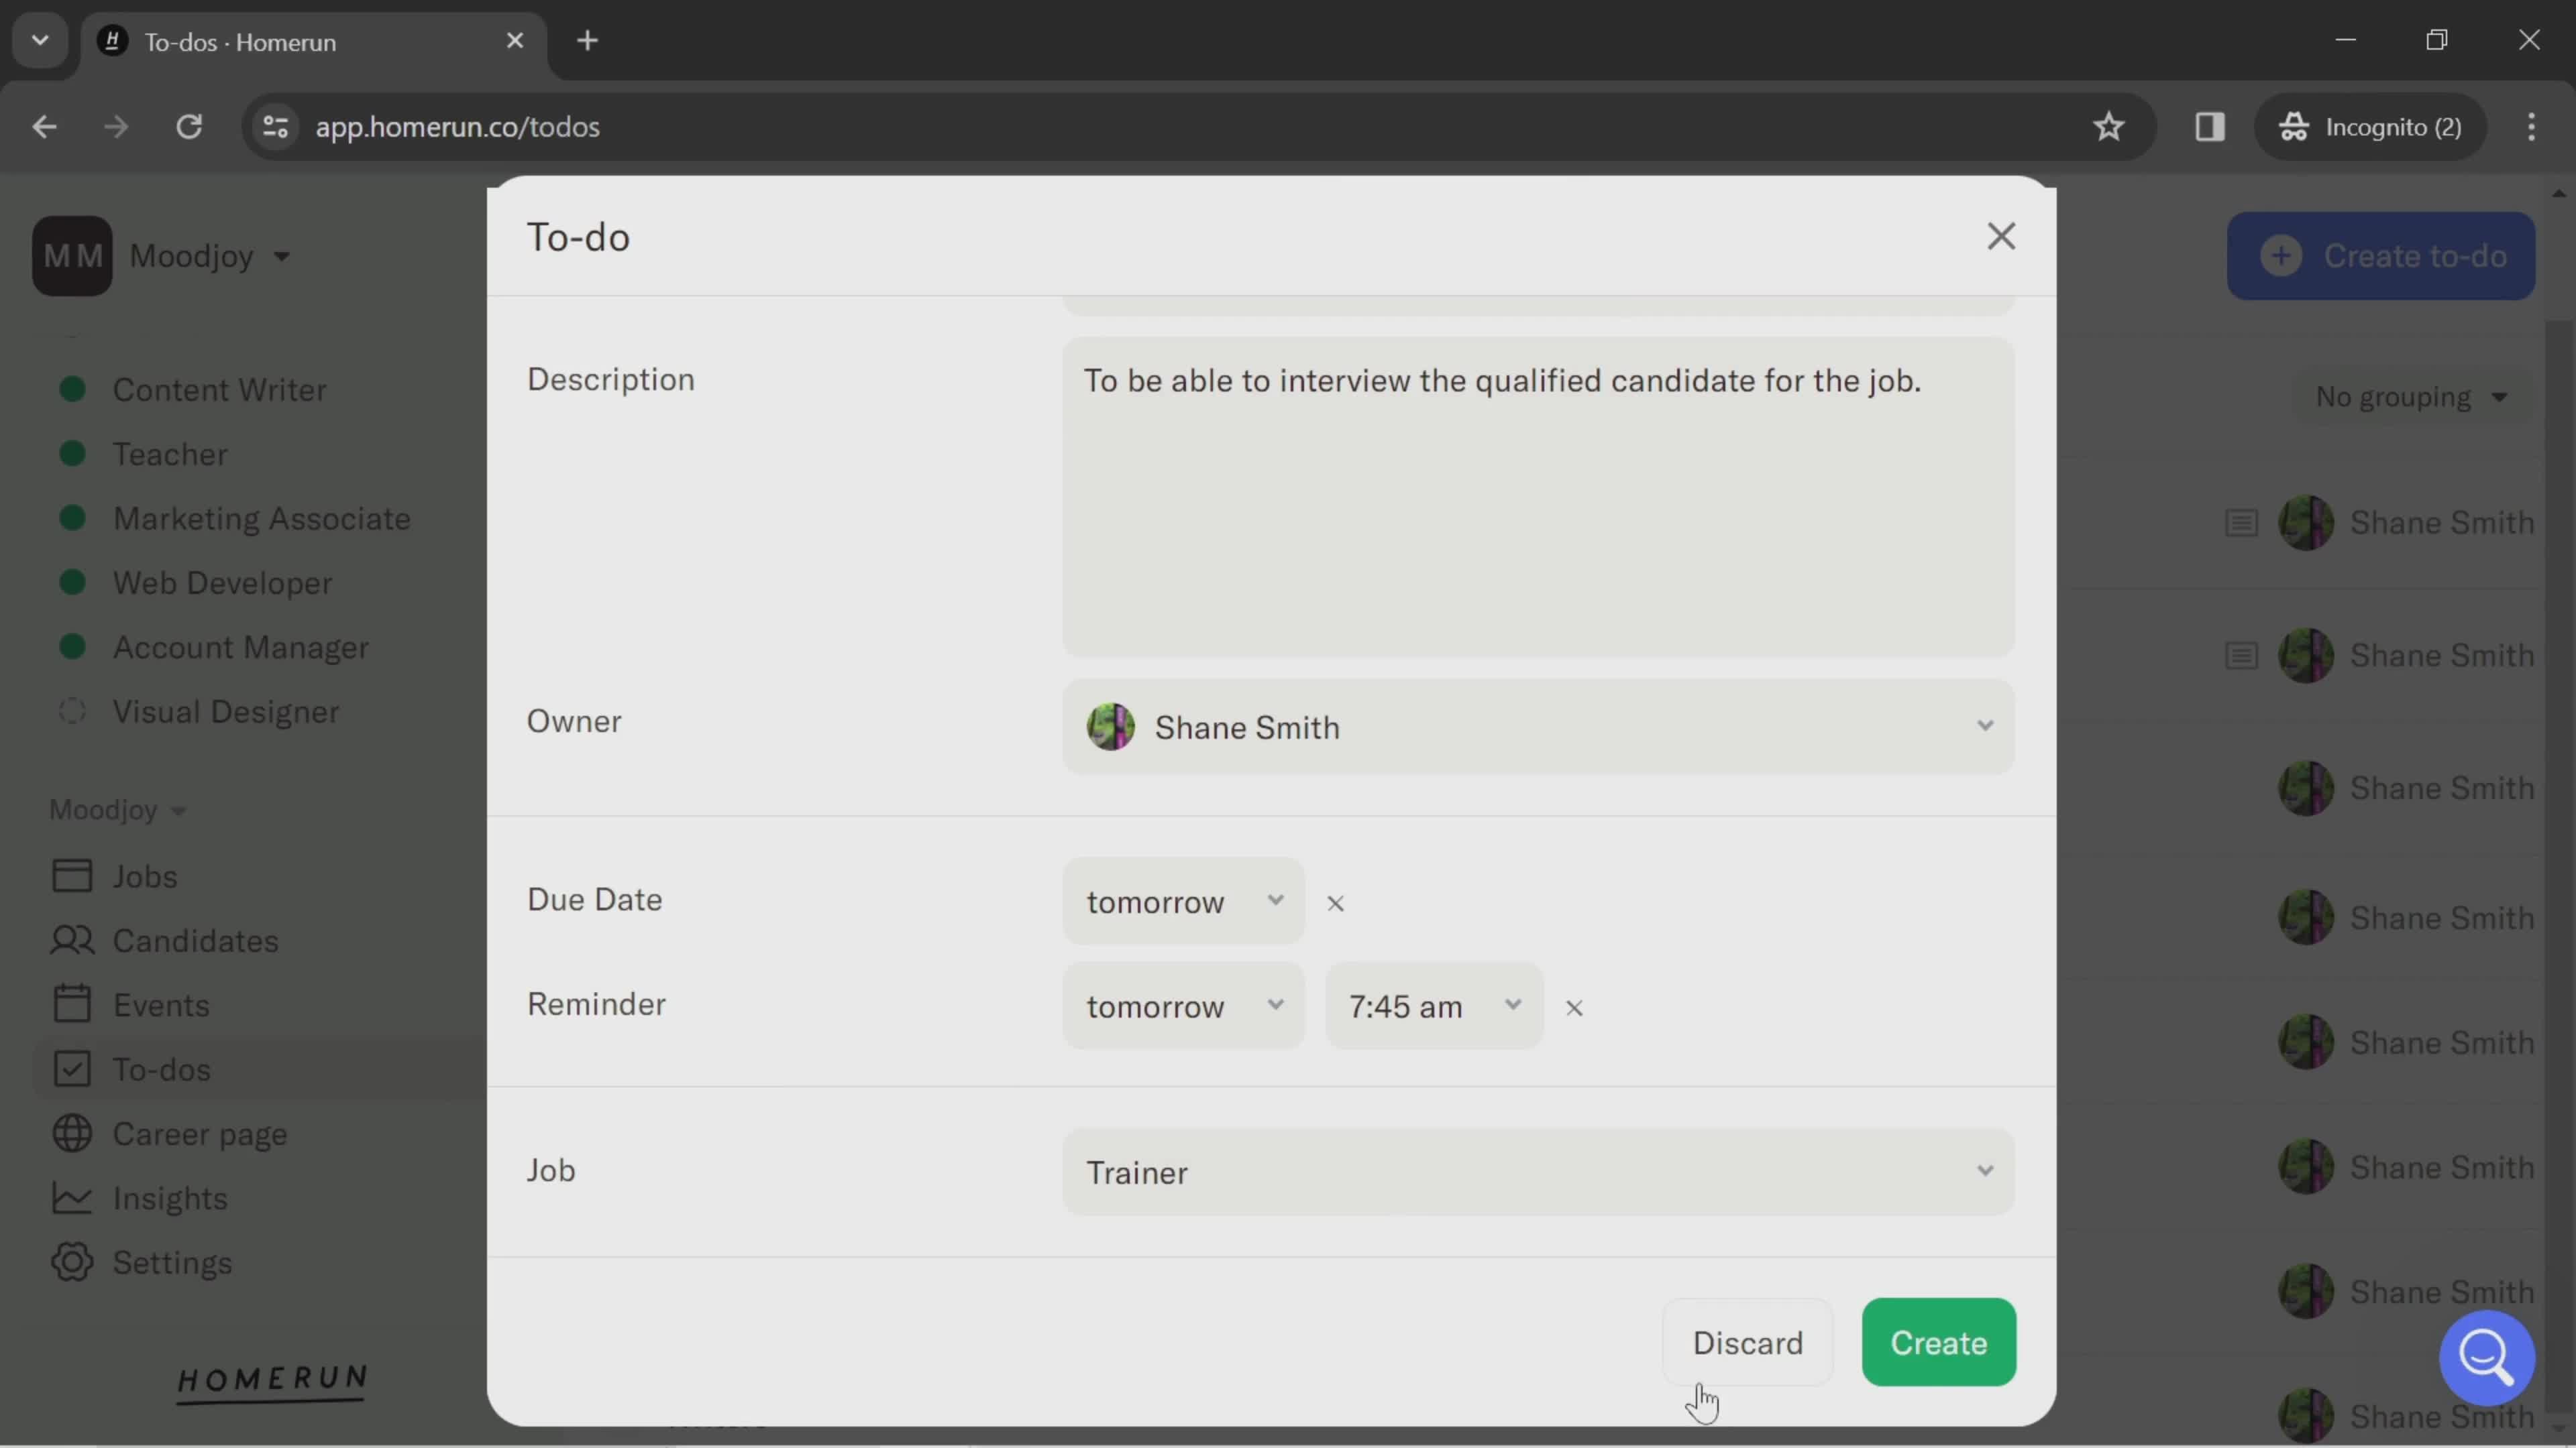This screenshot has height=1448, width=2576.
Task: Open the Marketing Associate job
Action: click(261, 519)
